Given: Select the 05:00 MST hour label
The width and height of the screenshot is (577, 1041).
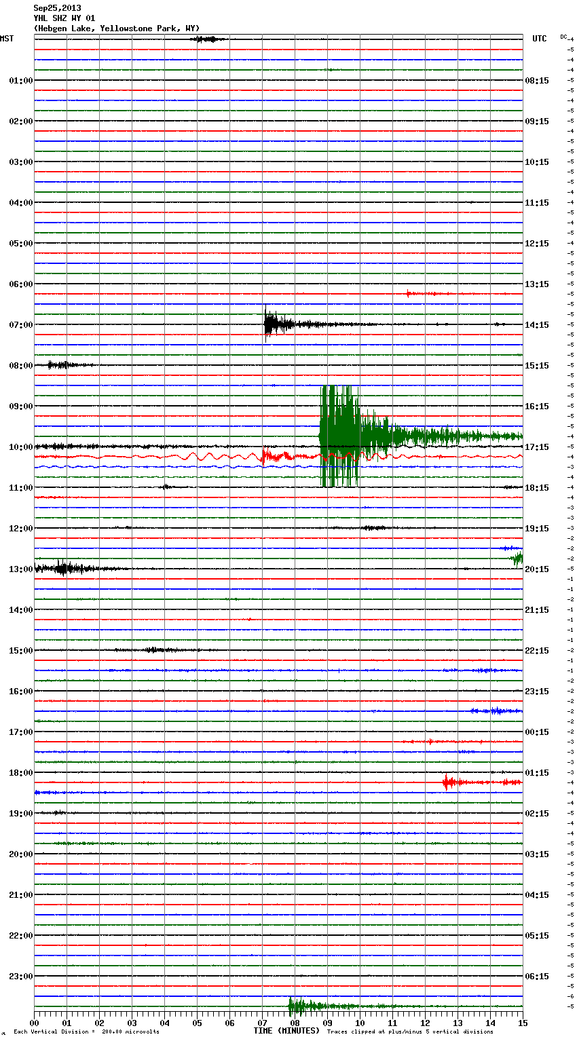Looking at the screenshot, I should pyautogui.click(x=21, y=244).
